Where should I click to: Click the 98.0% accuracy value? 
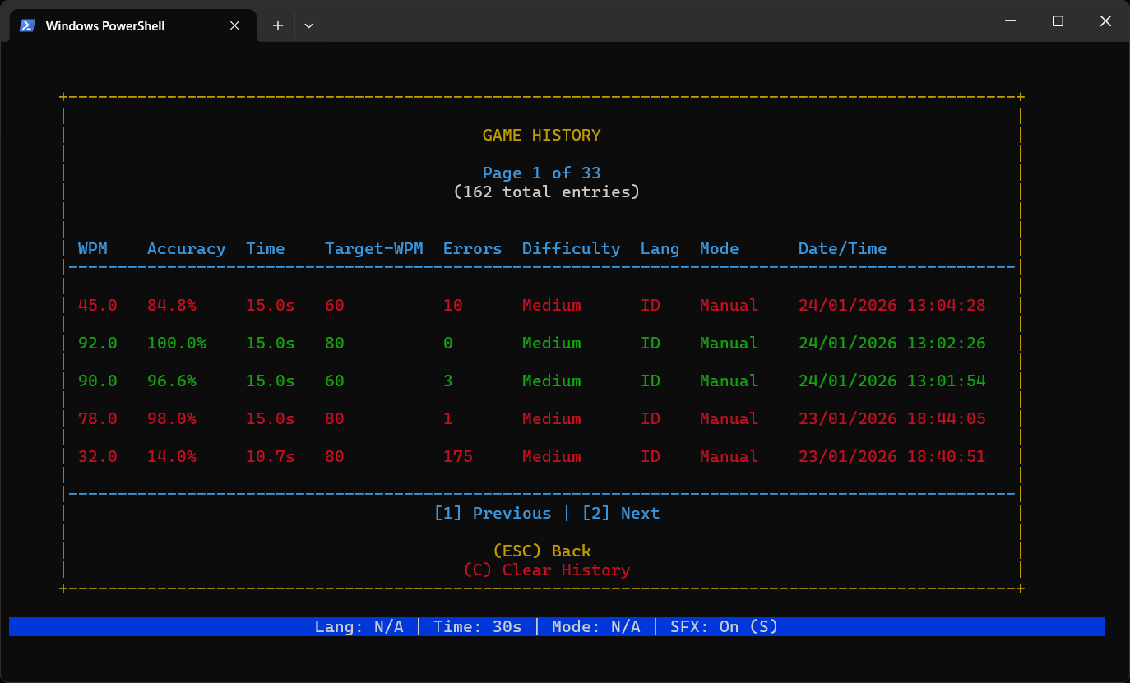pos(172,418)
